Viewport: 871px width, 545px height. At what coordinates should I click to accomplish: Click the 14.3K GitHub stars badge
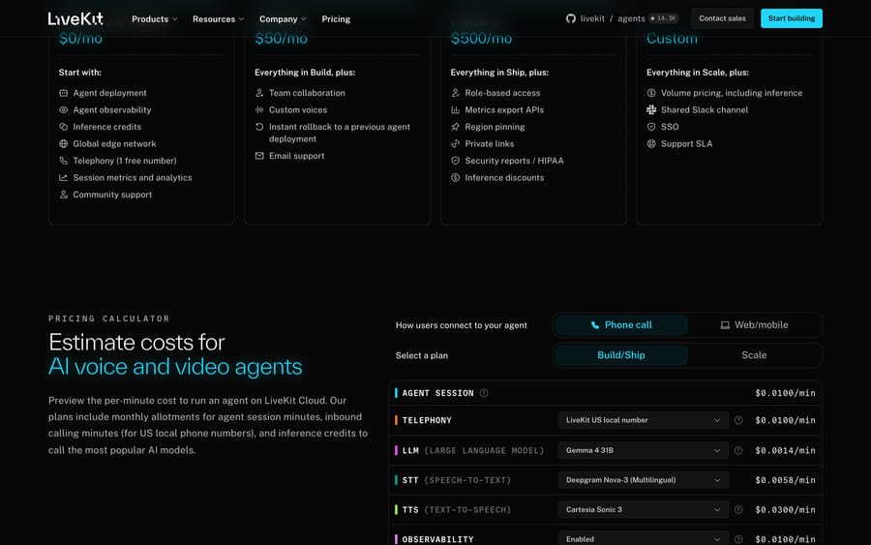[x=664, y=18]
